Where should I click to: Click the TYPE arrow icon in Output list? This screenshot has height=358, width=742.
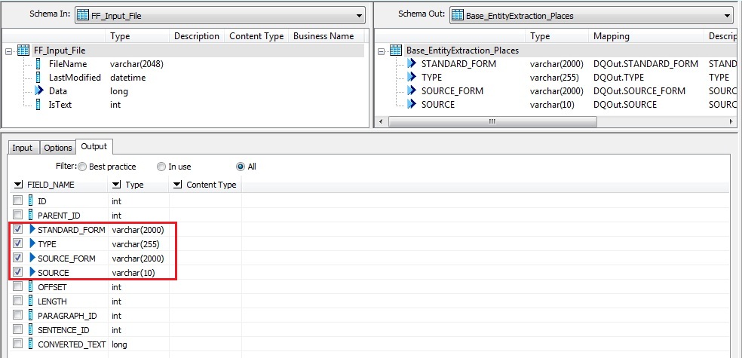click(32, 244)
